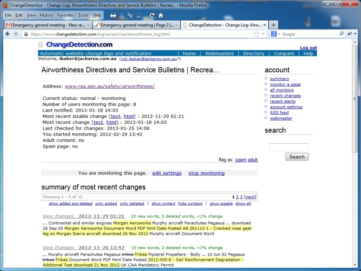Viewport: 361px width, 271px height.
Task: Click the magnifier search icon in the search bar
Action: pos(342,34)
